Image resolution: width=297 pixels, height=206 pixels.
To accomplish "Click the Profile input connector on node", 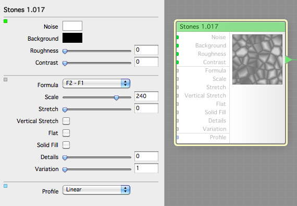I will point(178,137).
